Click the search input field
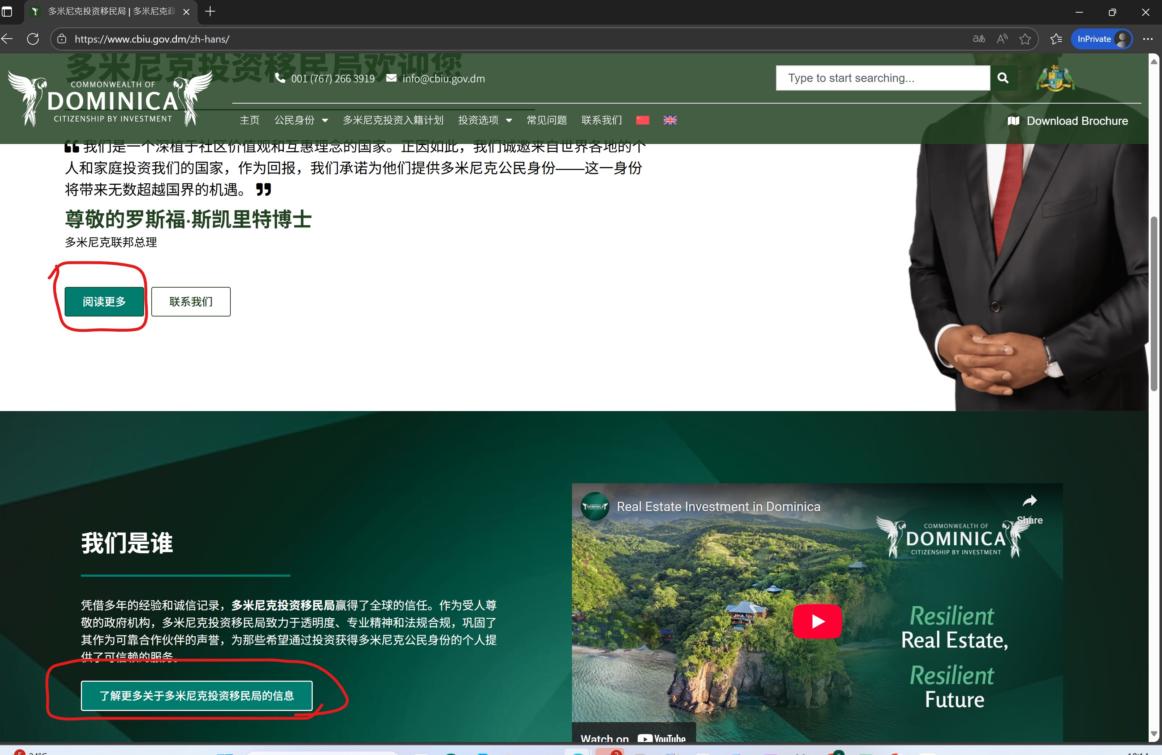 (x=882, y=78)
